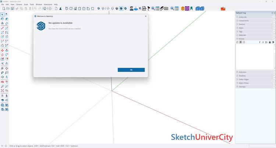This screenshot has width=276, height=148.
Task: Close the Materials panel with X
Action: pos(274,35)
